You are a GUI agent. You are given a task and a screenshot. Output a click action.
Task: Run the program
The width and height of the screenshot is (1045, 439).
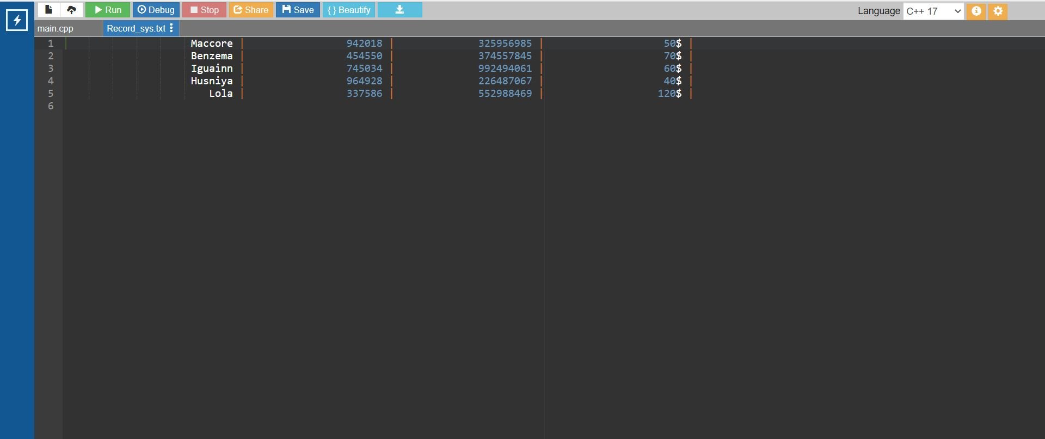pyautogui.click(x=108, y=10)
